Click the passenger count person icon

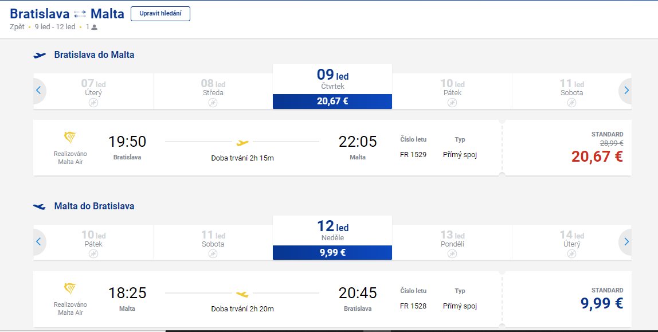click(x=95, y=28)
